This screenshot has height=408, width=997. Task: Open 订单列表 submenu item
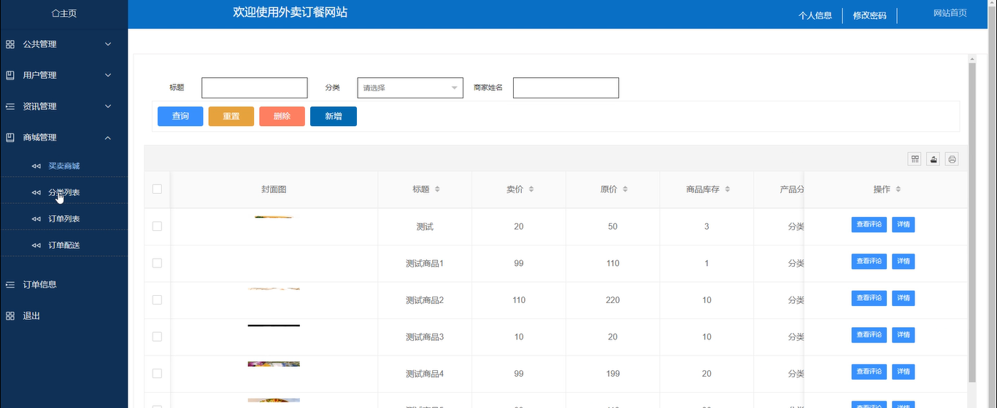point(63,219)
